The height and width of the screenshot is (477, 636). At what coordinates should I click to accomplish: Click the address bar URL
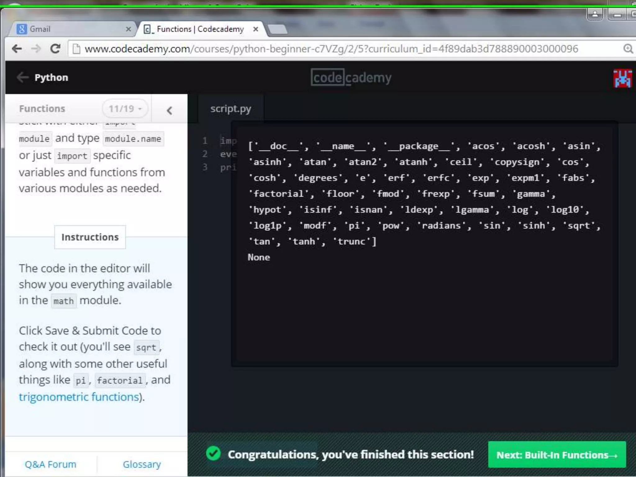coord(331,49)
